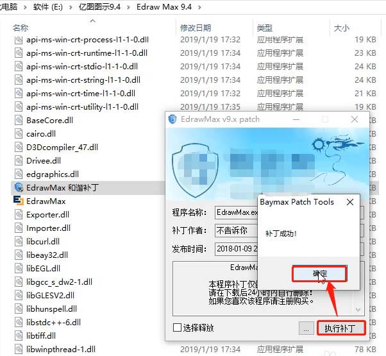Screen dimensions: 386x356
Task: Expand breadcrumb arrow after Edraw Max 9.4
Action: [199, 8]
